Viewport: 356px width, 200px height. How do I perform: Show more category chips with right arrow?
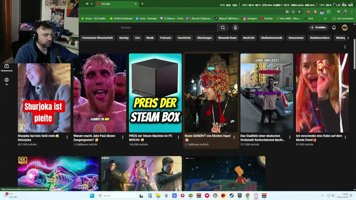(348, 38)
